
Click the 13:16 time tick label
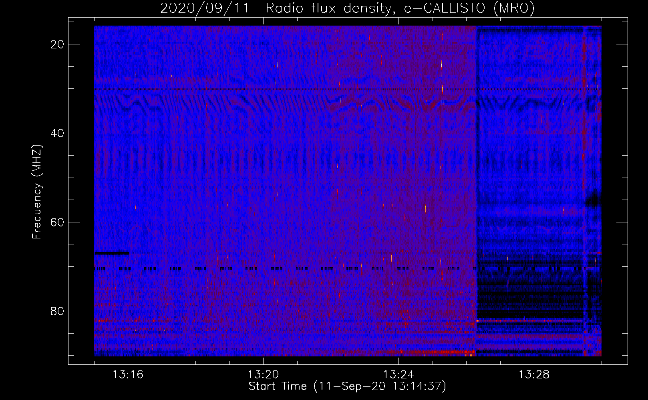click(x=128, y=375)
